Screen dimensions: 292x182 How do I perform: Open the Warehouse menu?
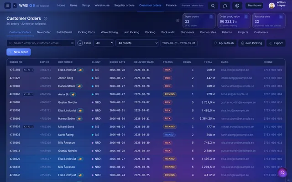point(102,5)
